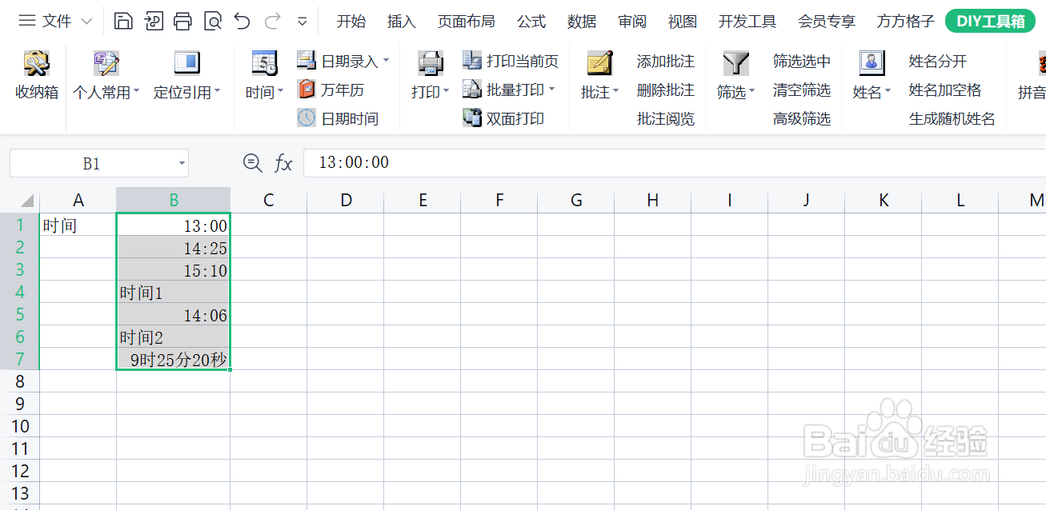Click the 批量打印 icon
Image resolution: width=1046 pixels, height=510 pixels.
point(472,90)
